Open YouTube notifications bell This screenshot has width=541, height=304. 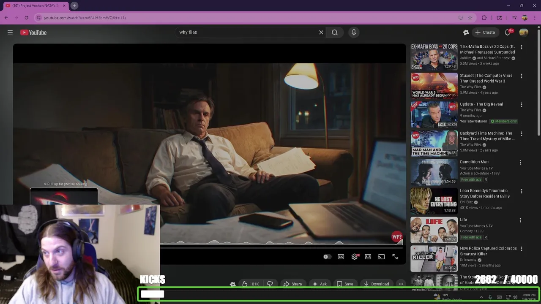pos(508,32)
